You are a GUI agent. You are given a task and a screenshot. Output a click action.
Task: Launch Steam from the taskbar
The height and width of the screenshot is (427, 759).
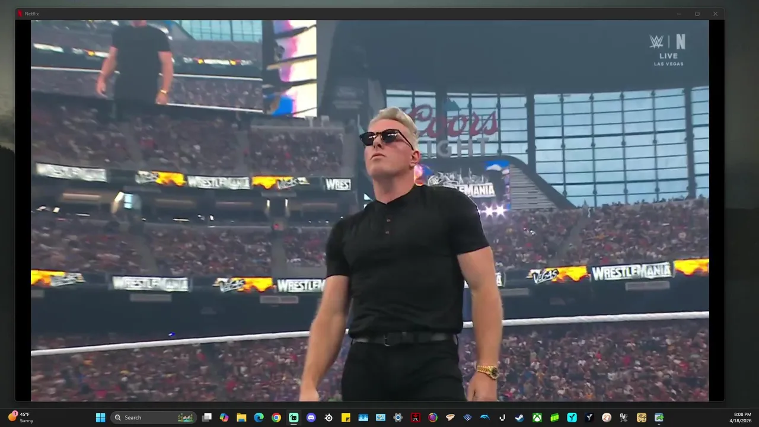(519, 418)
